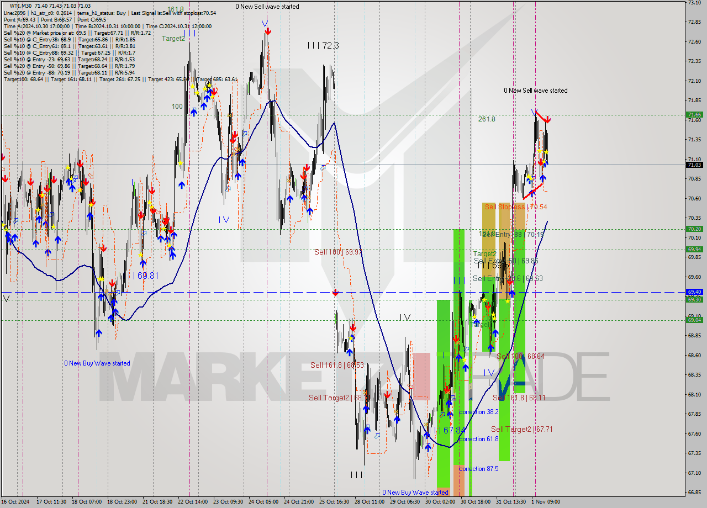Click the 'correction 87.5' label

tap(479, 469)
